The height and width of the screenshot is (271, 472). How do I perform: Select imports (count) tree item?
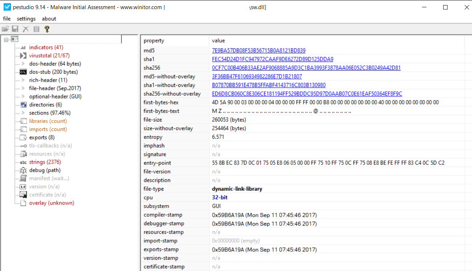click(48, 129)
